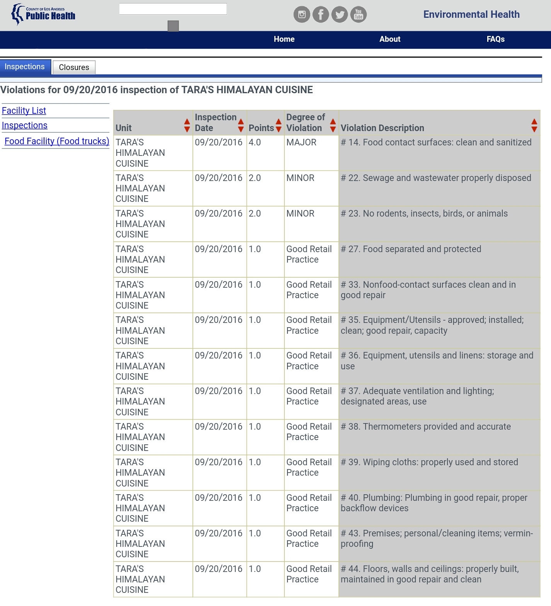This screenshot has width=551, height=606.
Task: Open the YouTube social icon
Action: click(x=359, y=15)
